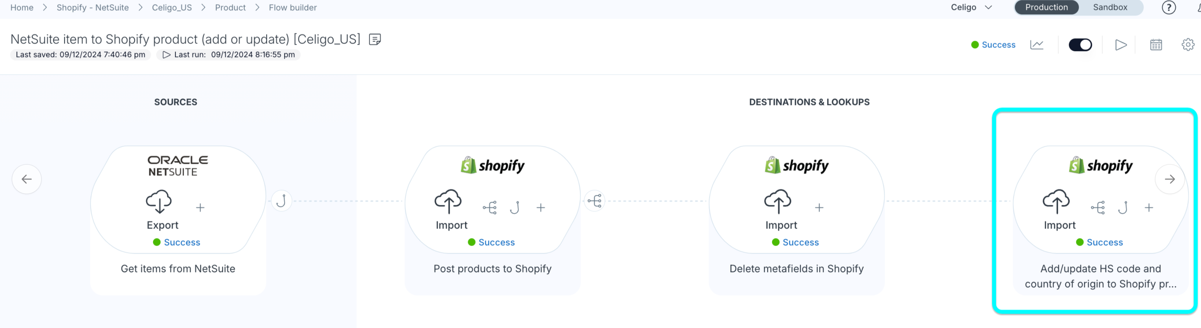Image resolution: width=1201 pixels, height=328 pixels.
Task: Click DESTINATIONS & LOOKUPS heading
Action: pyautogui.click(x=809, y=102)
